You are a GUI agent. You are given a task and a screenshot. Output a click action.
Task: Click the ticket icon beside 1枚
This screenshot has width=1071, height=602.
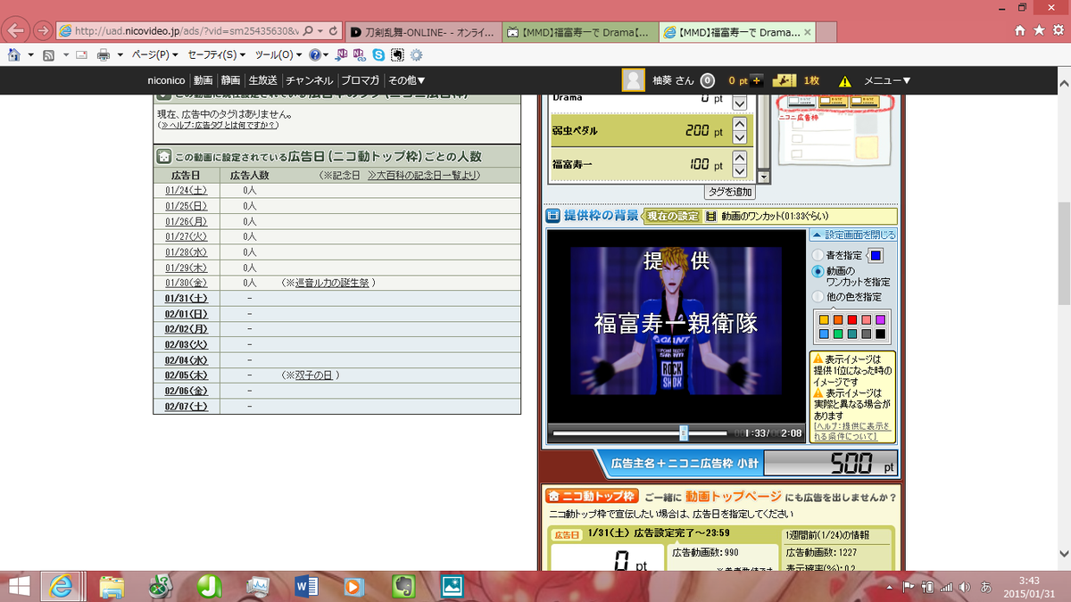(785, 80)
